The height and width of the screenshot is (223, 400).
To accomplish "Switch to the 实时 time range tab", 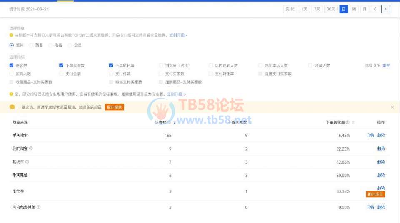I will coord(290,9).
